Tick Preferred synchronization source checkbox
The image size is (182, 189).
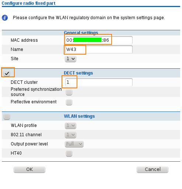tap(69, 92)
